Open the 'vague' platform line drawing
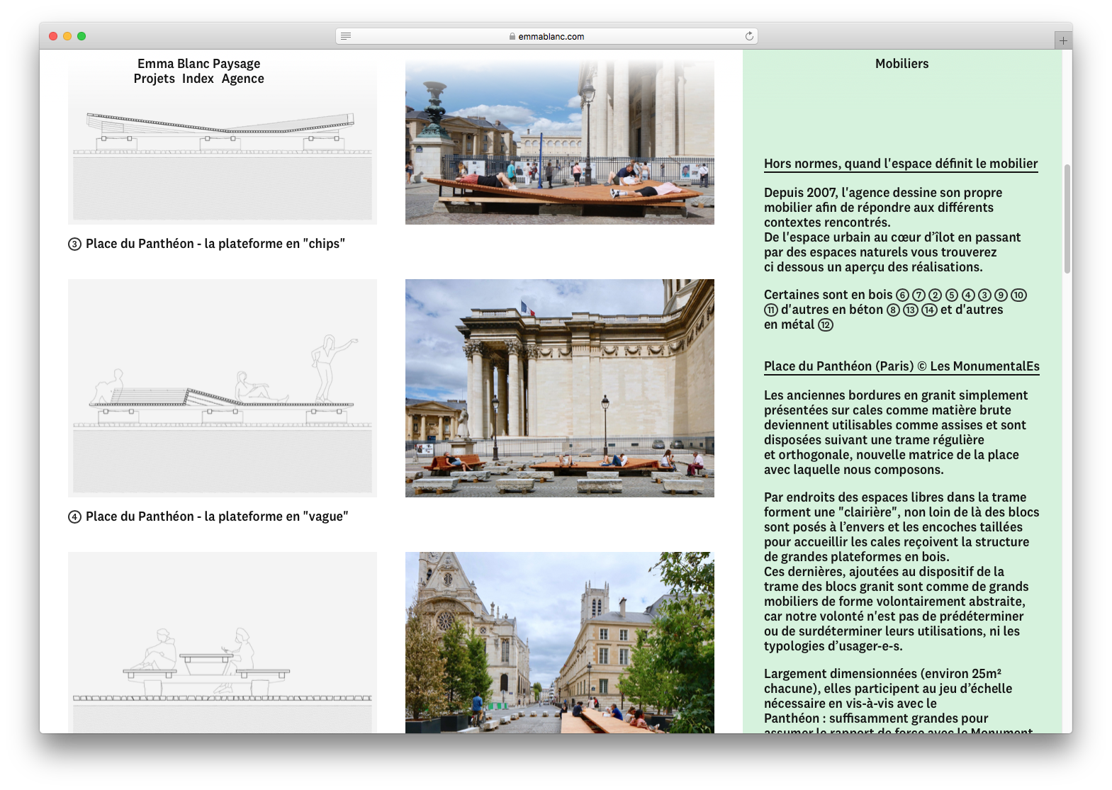This screenshot has height=790, width=1112. coord(222,388)
